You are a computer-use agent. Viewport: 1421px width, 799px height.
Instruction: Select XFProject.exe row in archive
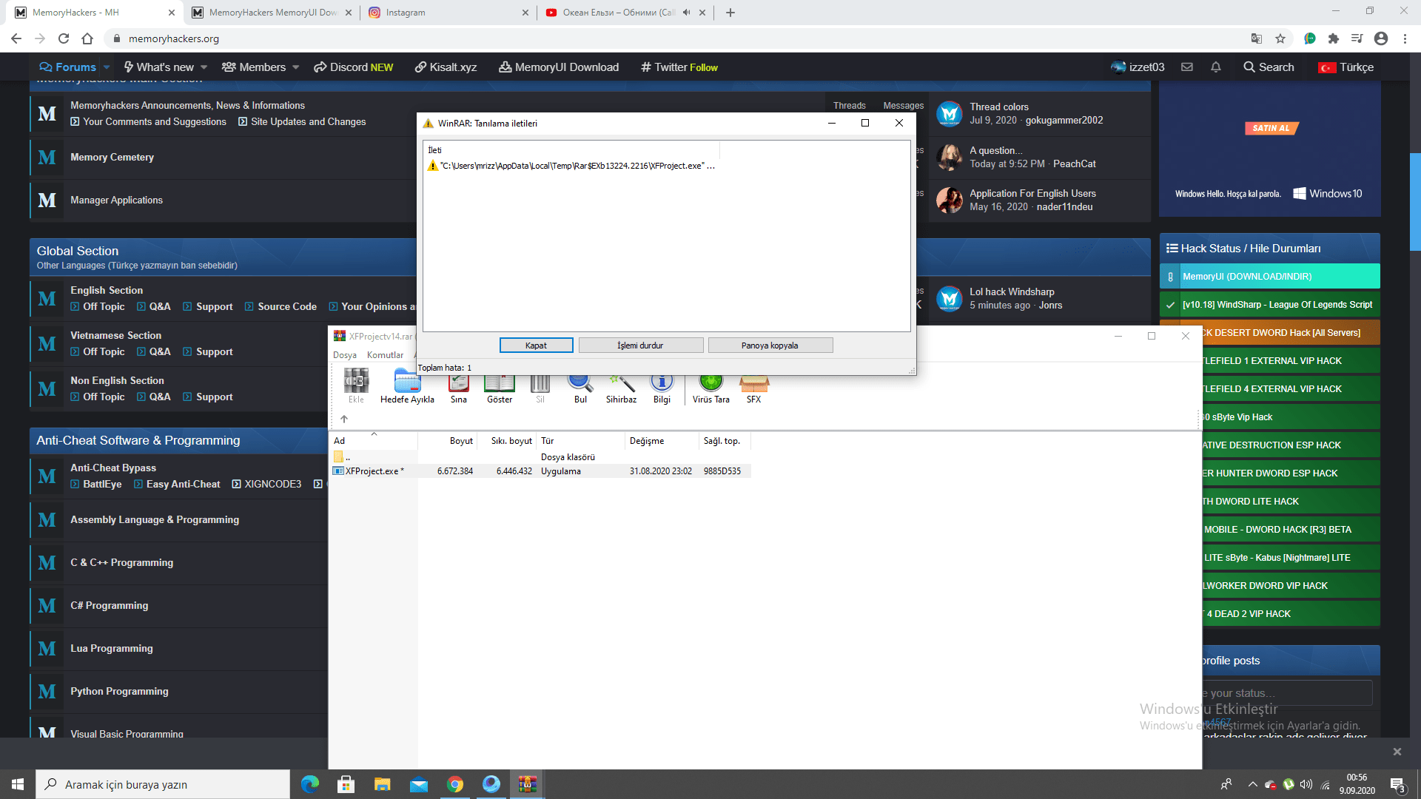point(540,471)
